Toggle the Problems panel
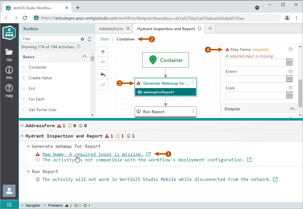This screenshot has height=209, width=303. [52, 206]
